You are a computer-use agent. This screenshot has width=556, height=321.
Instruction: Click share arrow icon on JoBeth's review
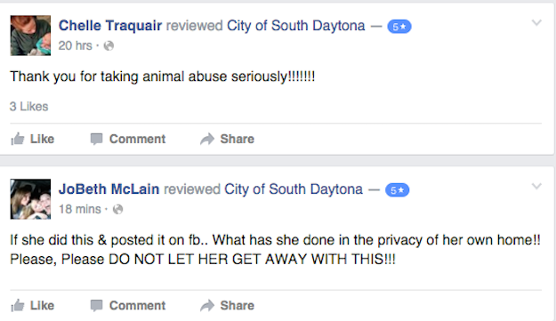pyautogui.click(x=207, y=305)
